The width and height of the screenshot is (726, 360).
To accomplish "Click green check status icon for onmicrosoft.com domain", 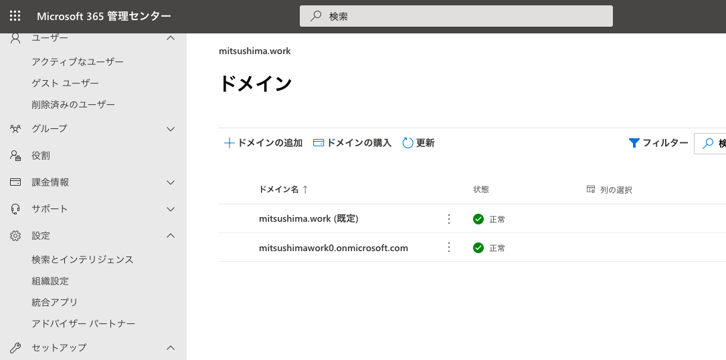I will tap(478, 248).
